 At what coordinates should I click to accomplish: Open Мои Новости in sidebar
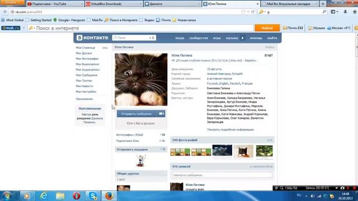(x=84, y=86)
